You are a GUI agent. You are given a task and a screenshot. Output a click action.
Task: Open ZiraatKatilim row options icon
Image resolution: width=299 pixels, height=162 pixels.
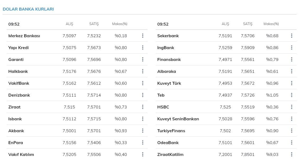[292, 154]
